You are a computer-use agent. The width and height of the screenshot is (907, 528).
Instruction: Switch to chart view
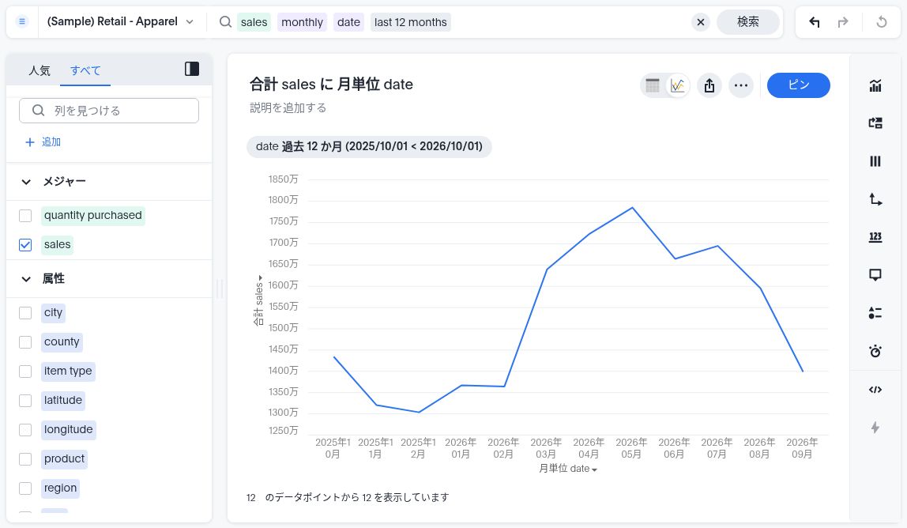click(677, 85)
